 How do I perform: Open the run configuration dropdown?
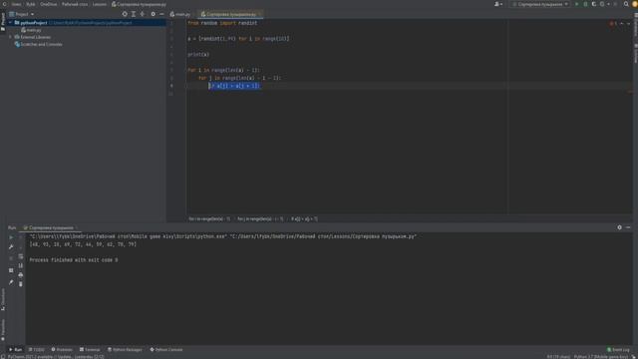click(540, 4)
